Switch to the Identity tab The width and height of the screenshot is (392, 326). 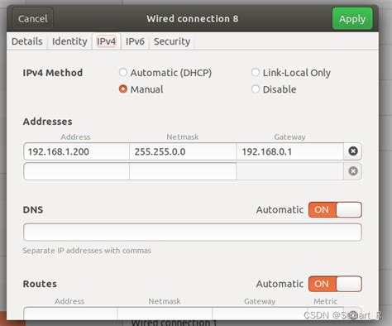69,41
